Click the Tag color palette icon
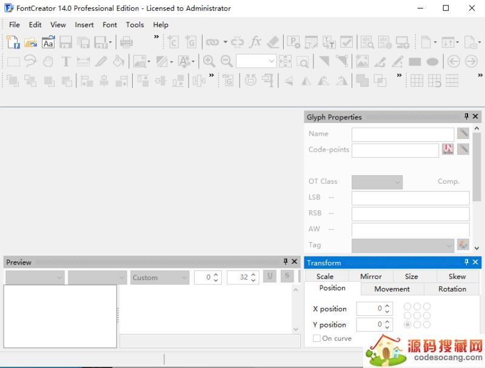The height and width of the screenshot is (368, 485). tap(463, 245)
